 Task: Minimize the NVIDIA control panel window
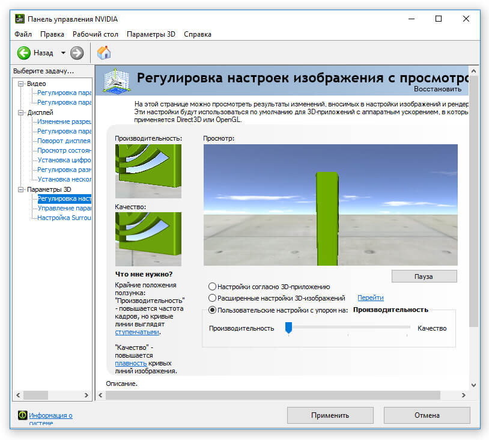(x=412, y=19)
